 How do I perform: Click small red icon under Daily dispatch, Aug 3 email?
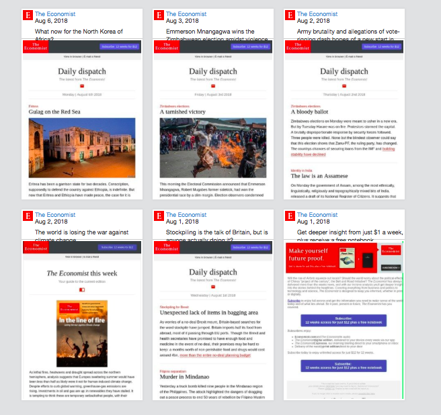[x=213, y=86]
